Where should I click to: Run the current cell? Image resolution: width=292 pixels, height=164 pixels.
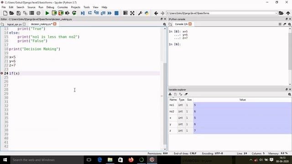[x=54, y=13]
